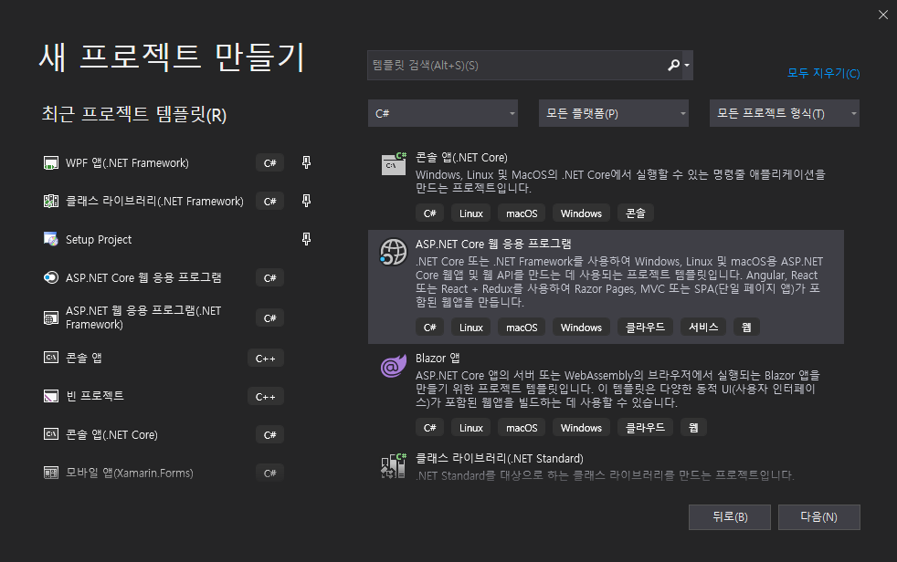
Task: Click the 모바일 앱(Xamarin.Forms) icon
Action: (x=51, y=473)
